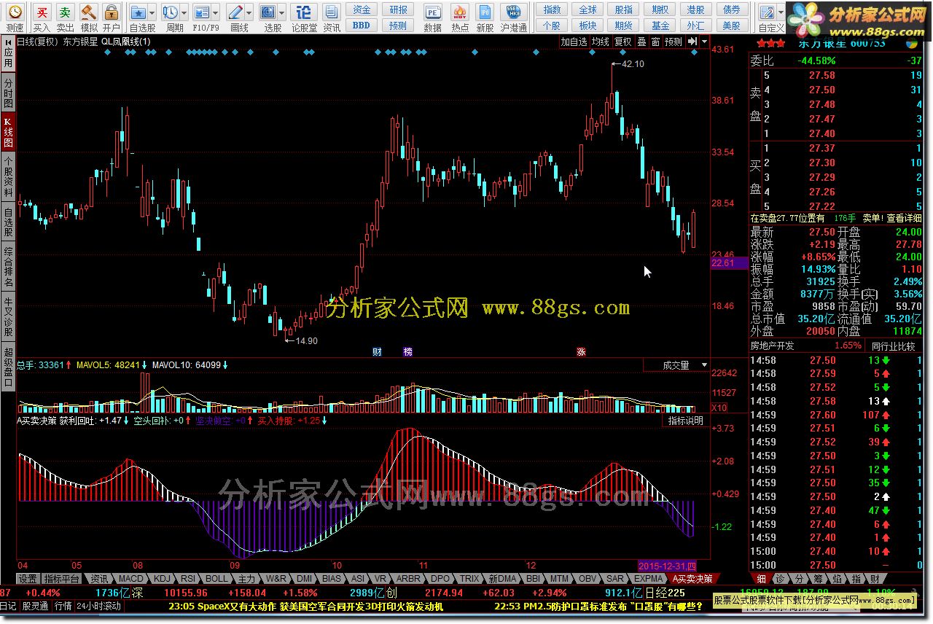Open the 设置 settings tab

(28, 579)
